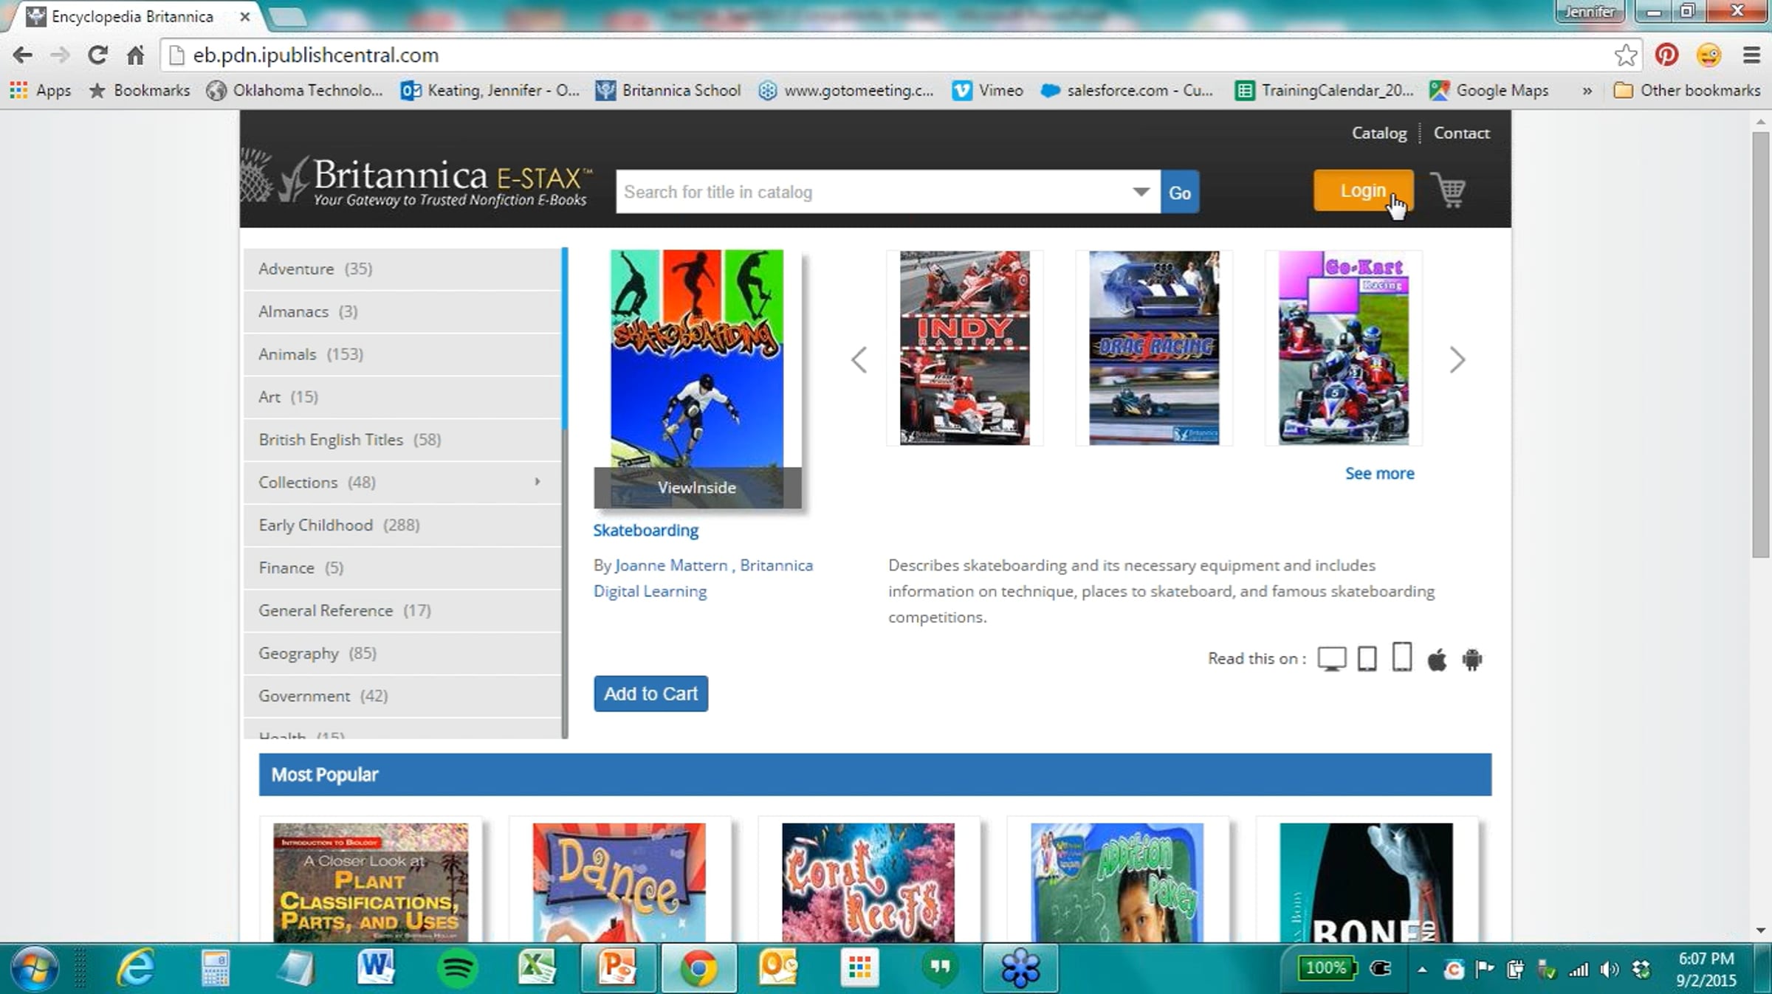Open the Go-Kart Racing book thumbnail
The height and width of the screenshot is (994, 1772).
tap(1343, 348)
